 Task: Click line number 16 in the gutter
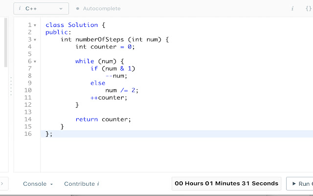tap(29, 134)
